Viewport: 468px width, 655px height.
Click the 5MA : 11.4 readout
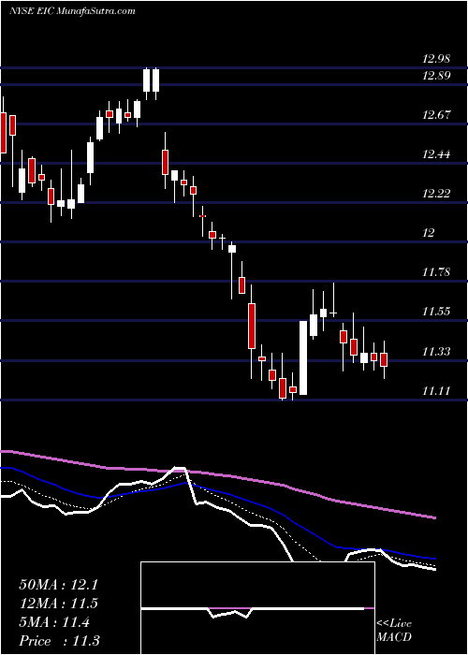54,623
